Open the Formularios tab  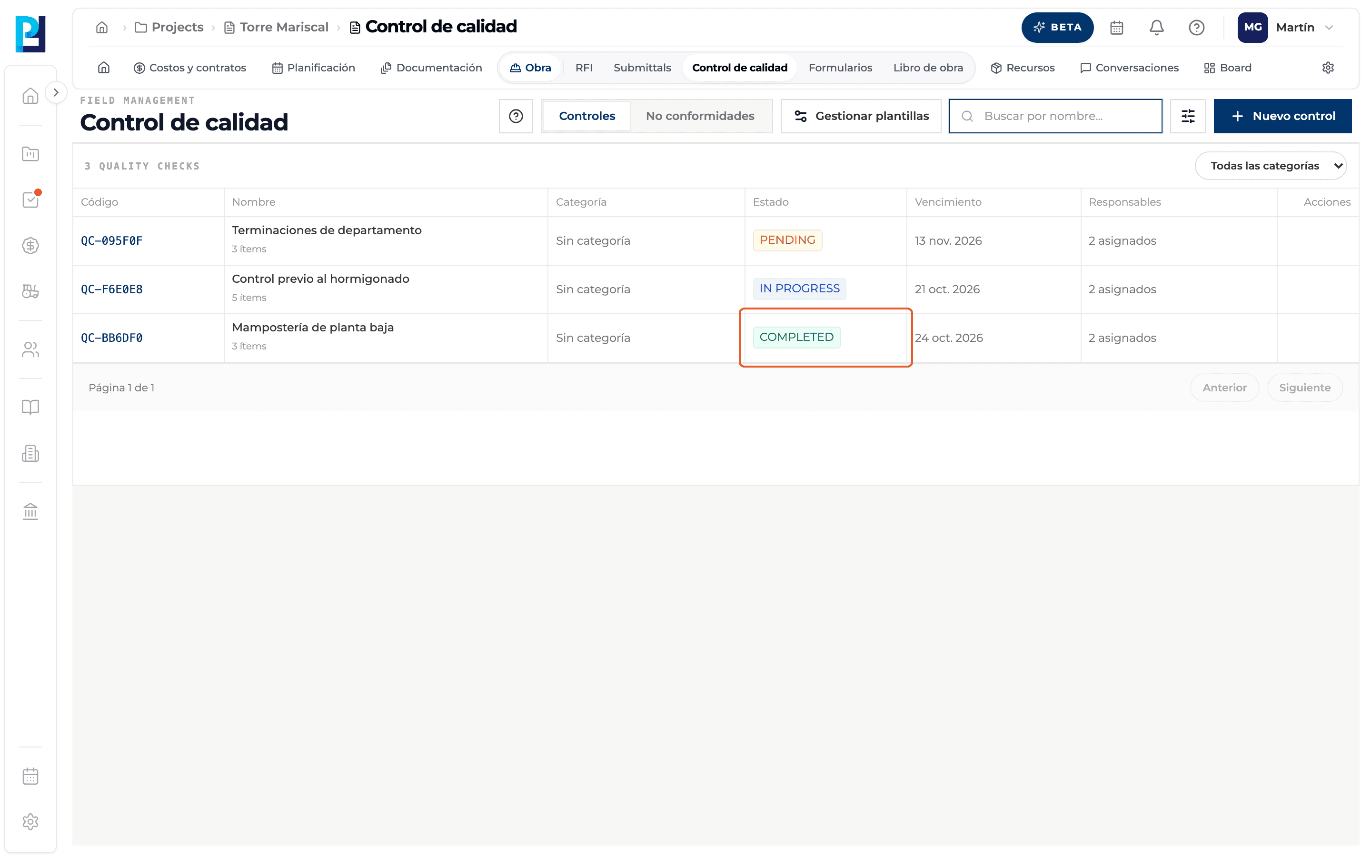coord(840,68)
